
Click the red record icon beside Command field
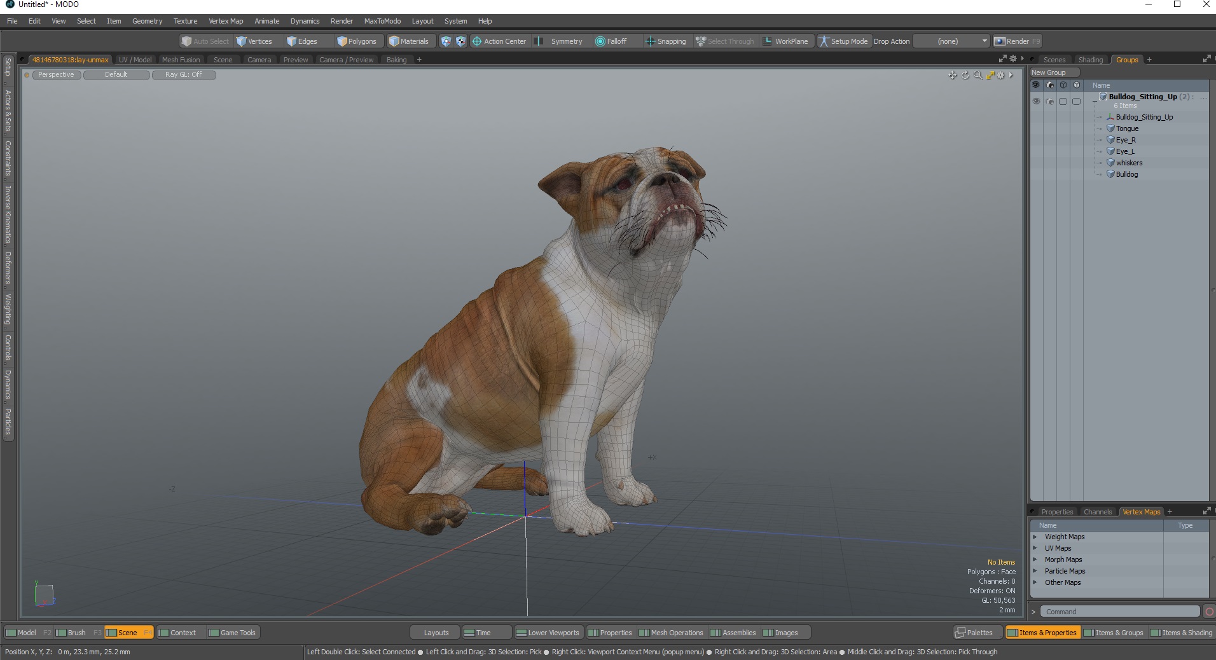click(x=1209, y=612)
